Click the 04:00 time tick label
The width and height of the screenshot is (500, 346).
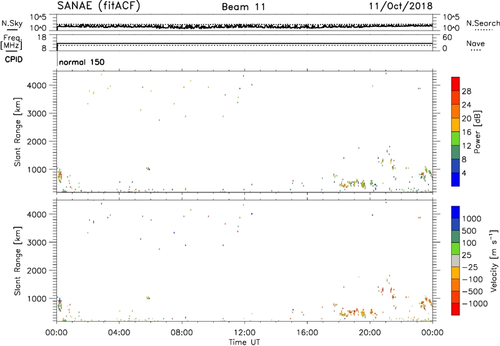119,333
